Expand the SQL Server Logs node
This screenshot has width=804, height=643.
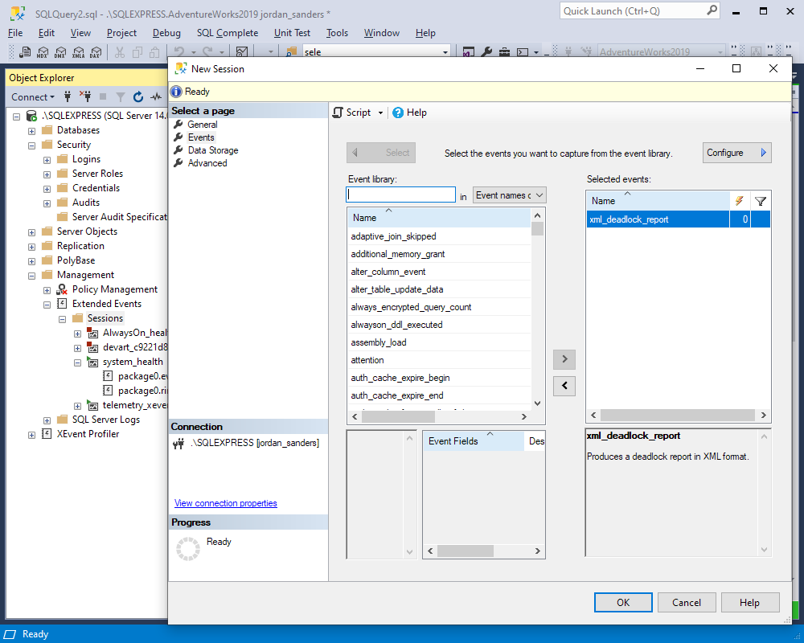47,420
